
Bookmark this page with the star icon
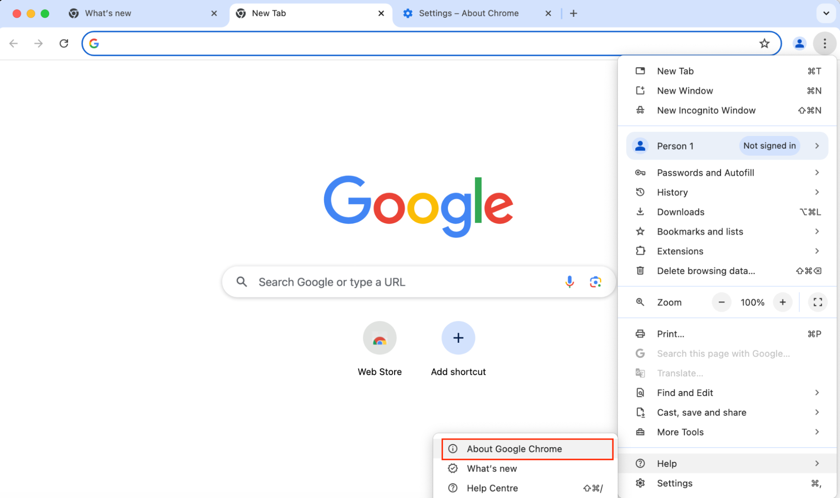764,43
